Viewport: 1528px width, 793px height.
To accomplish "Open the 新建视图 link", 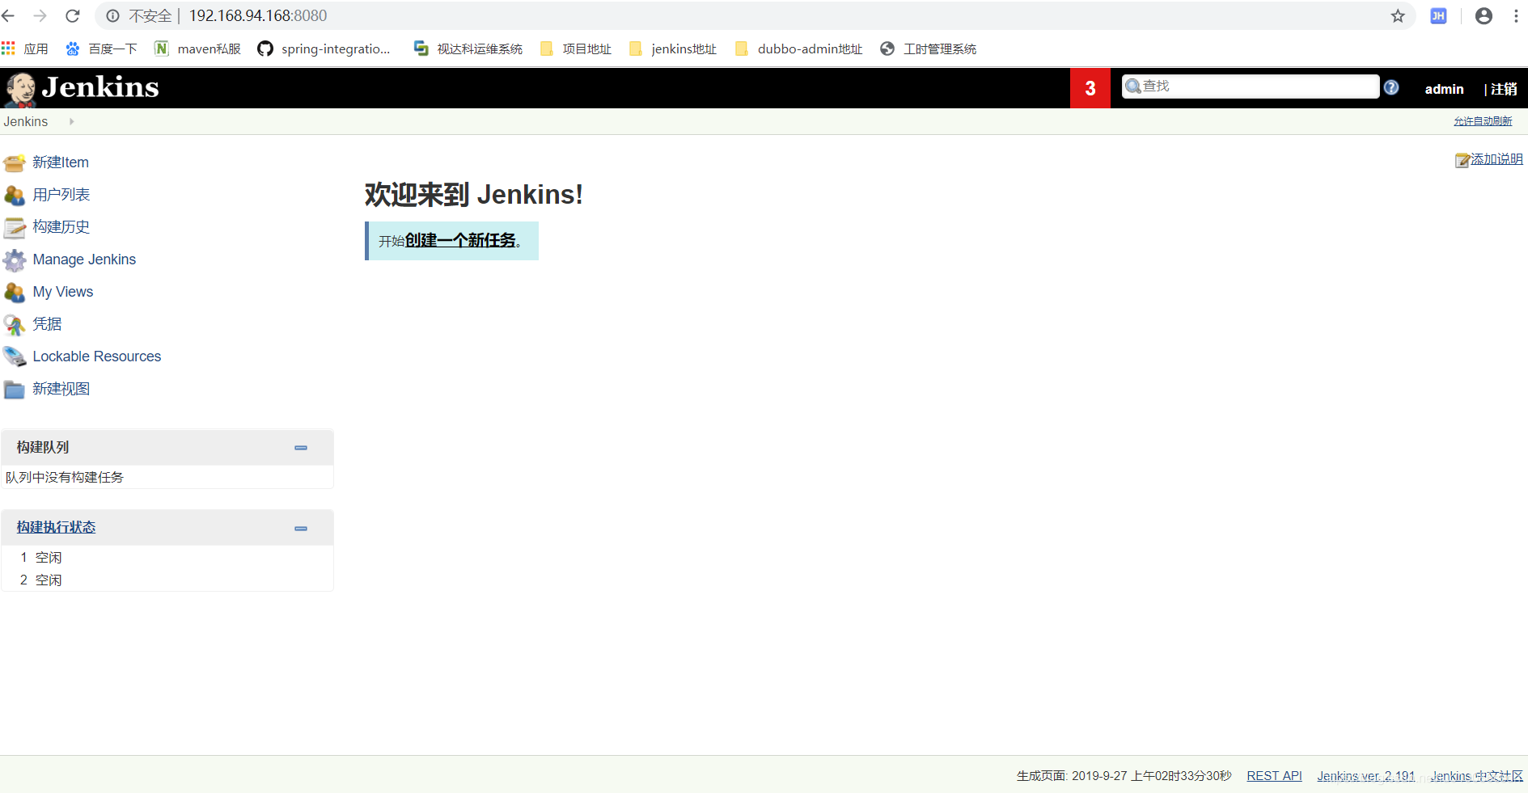I will point(61,389).
